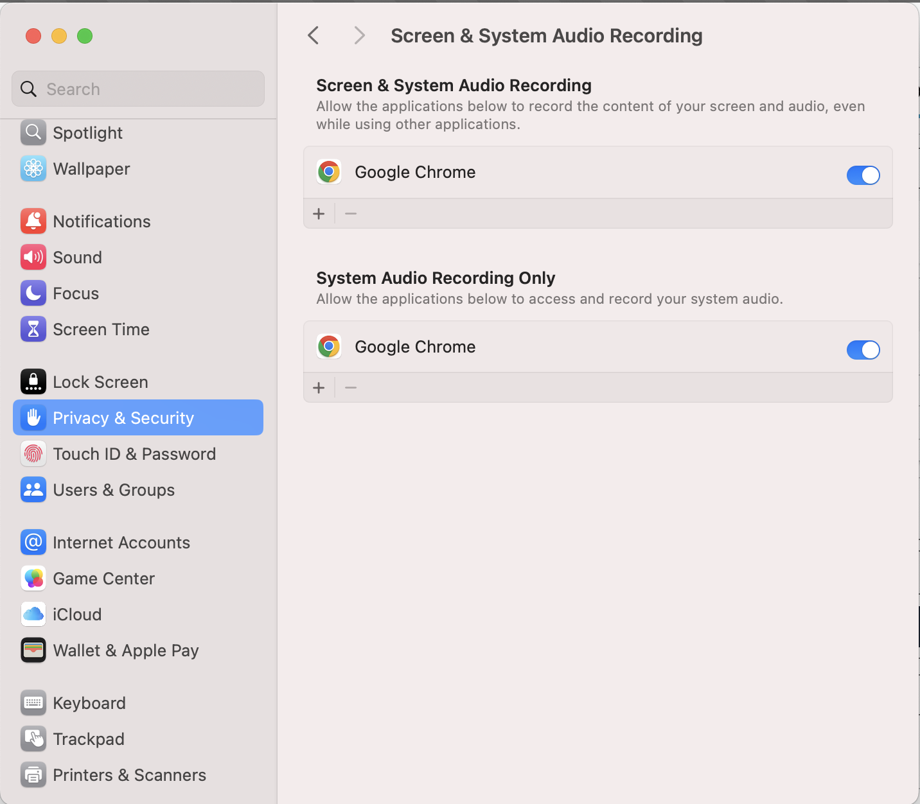Screen dimensions: 920x804
Task: Click the Internet Accounts @ icon
Action: (x=33, y=543)
